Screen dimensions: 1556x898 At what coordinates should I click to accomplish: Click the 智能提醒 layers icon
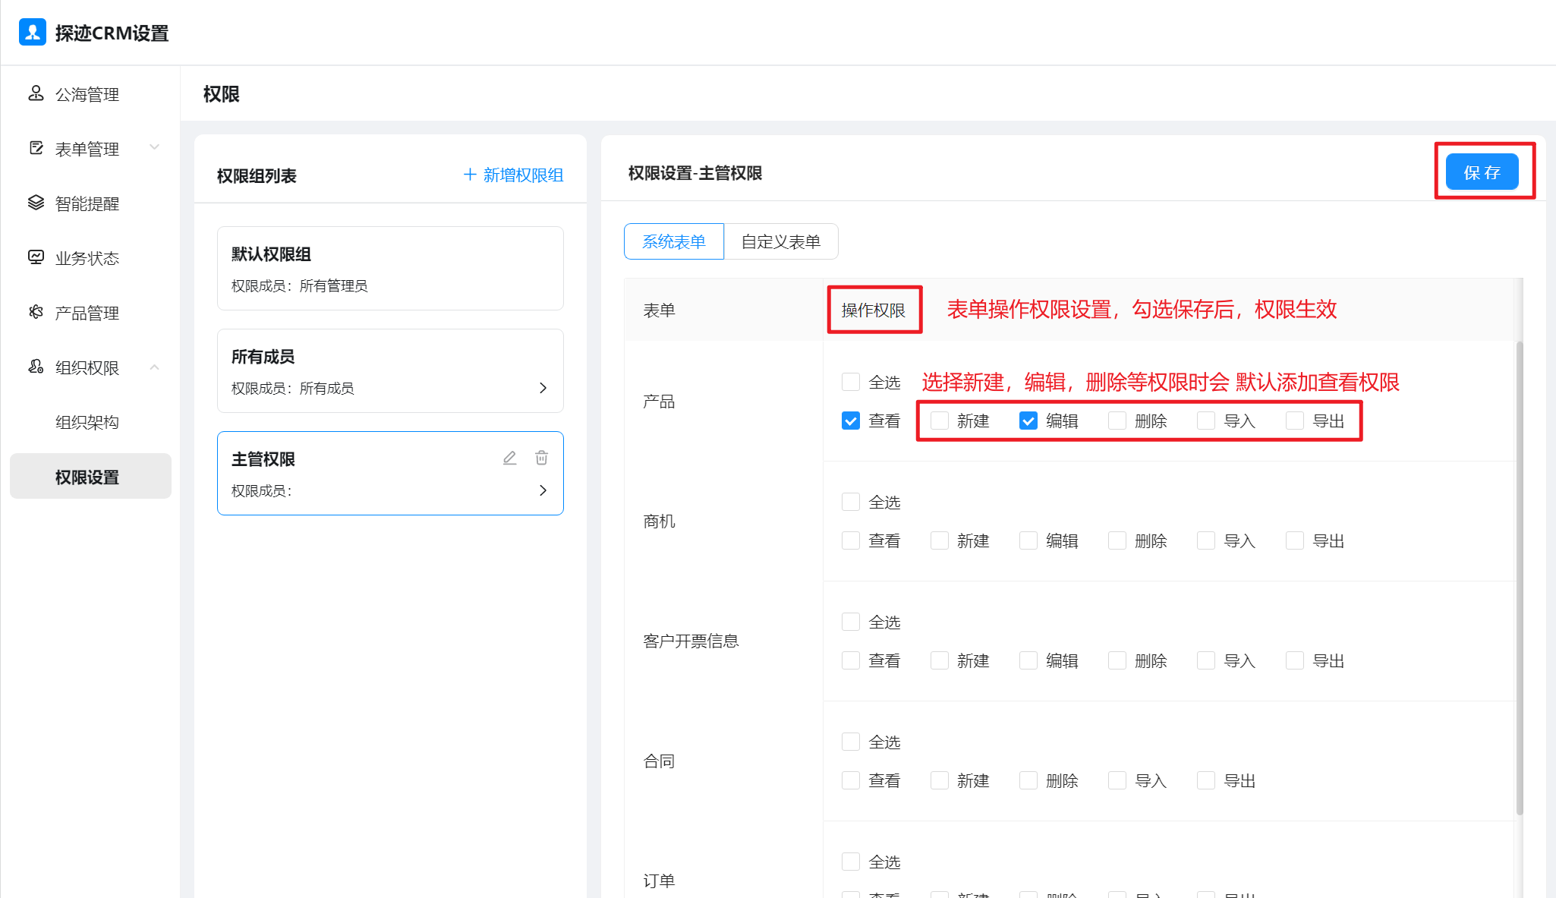(36, 203)
